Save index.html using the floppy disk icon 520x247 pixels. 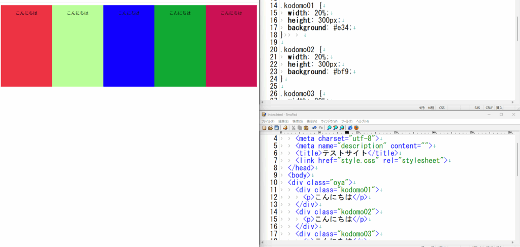click(277, 128)
